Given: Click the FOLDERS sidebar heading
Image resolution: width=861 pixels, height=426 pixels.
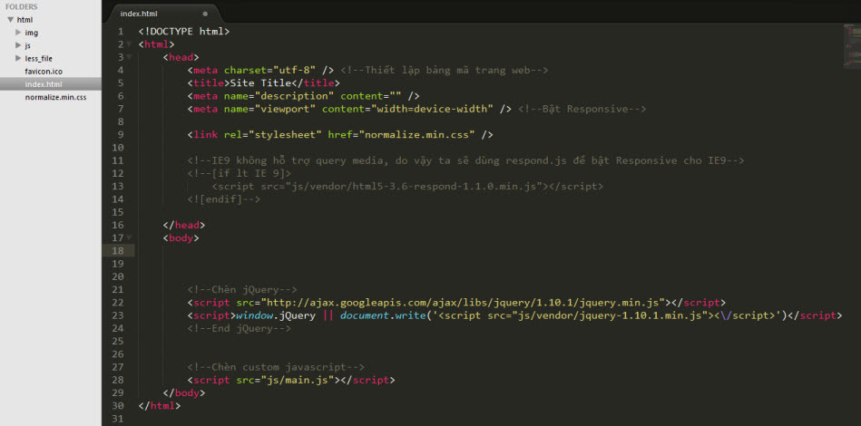Looking at the screenshot, I should pos(22,6).
